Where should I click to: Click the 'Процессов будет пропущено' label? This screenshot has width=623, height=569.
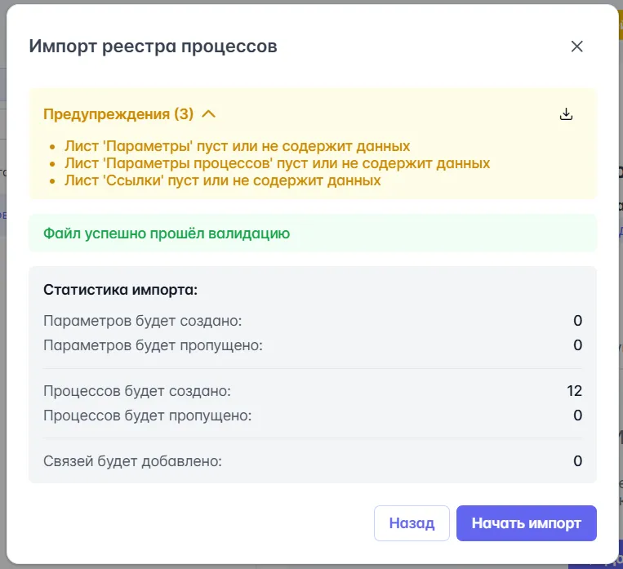tap(147, 416)
